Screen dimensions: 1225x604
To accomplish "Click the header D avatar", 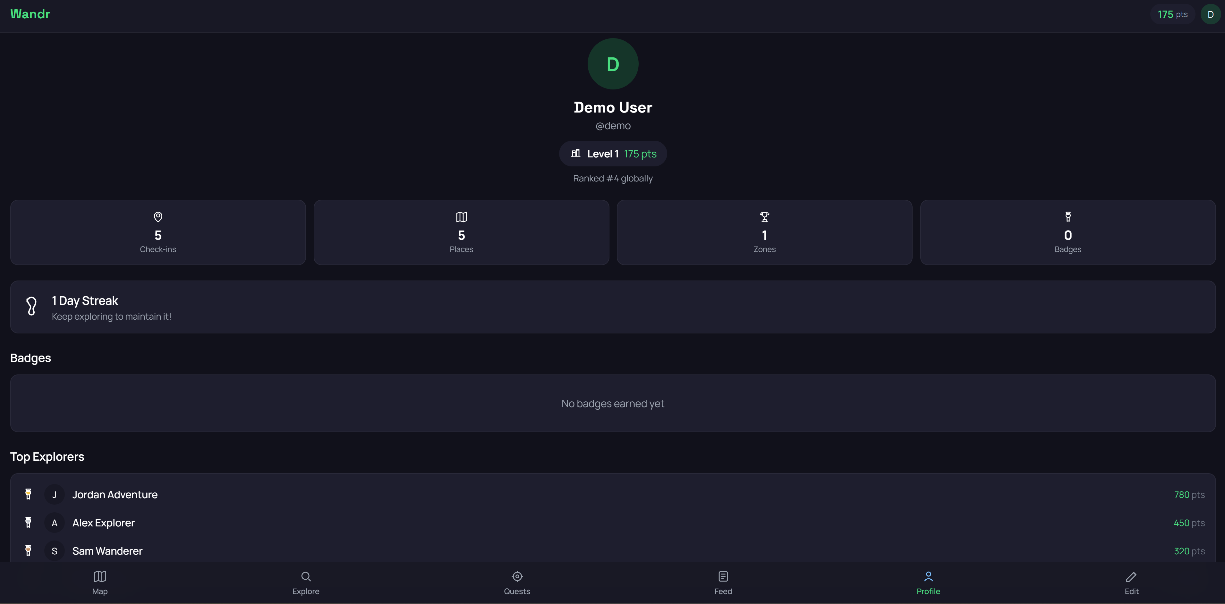I will pos(1210,14).
